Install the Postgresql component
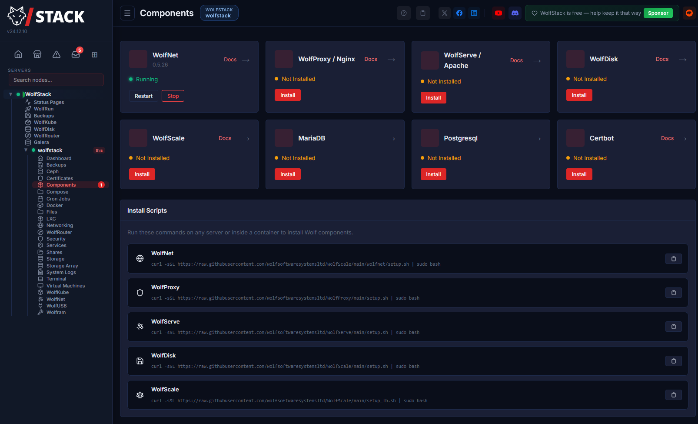 point(433,174)
